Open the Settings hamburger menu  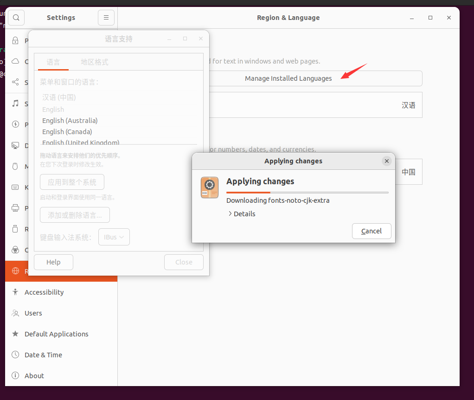click(x=106, y=18)
